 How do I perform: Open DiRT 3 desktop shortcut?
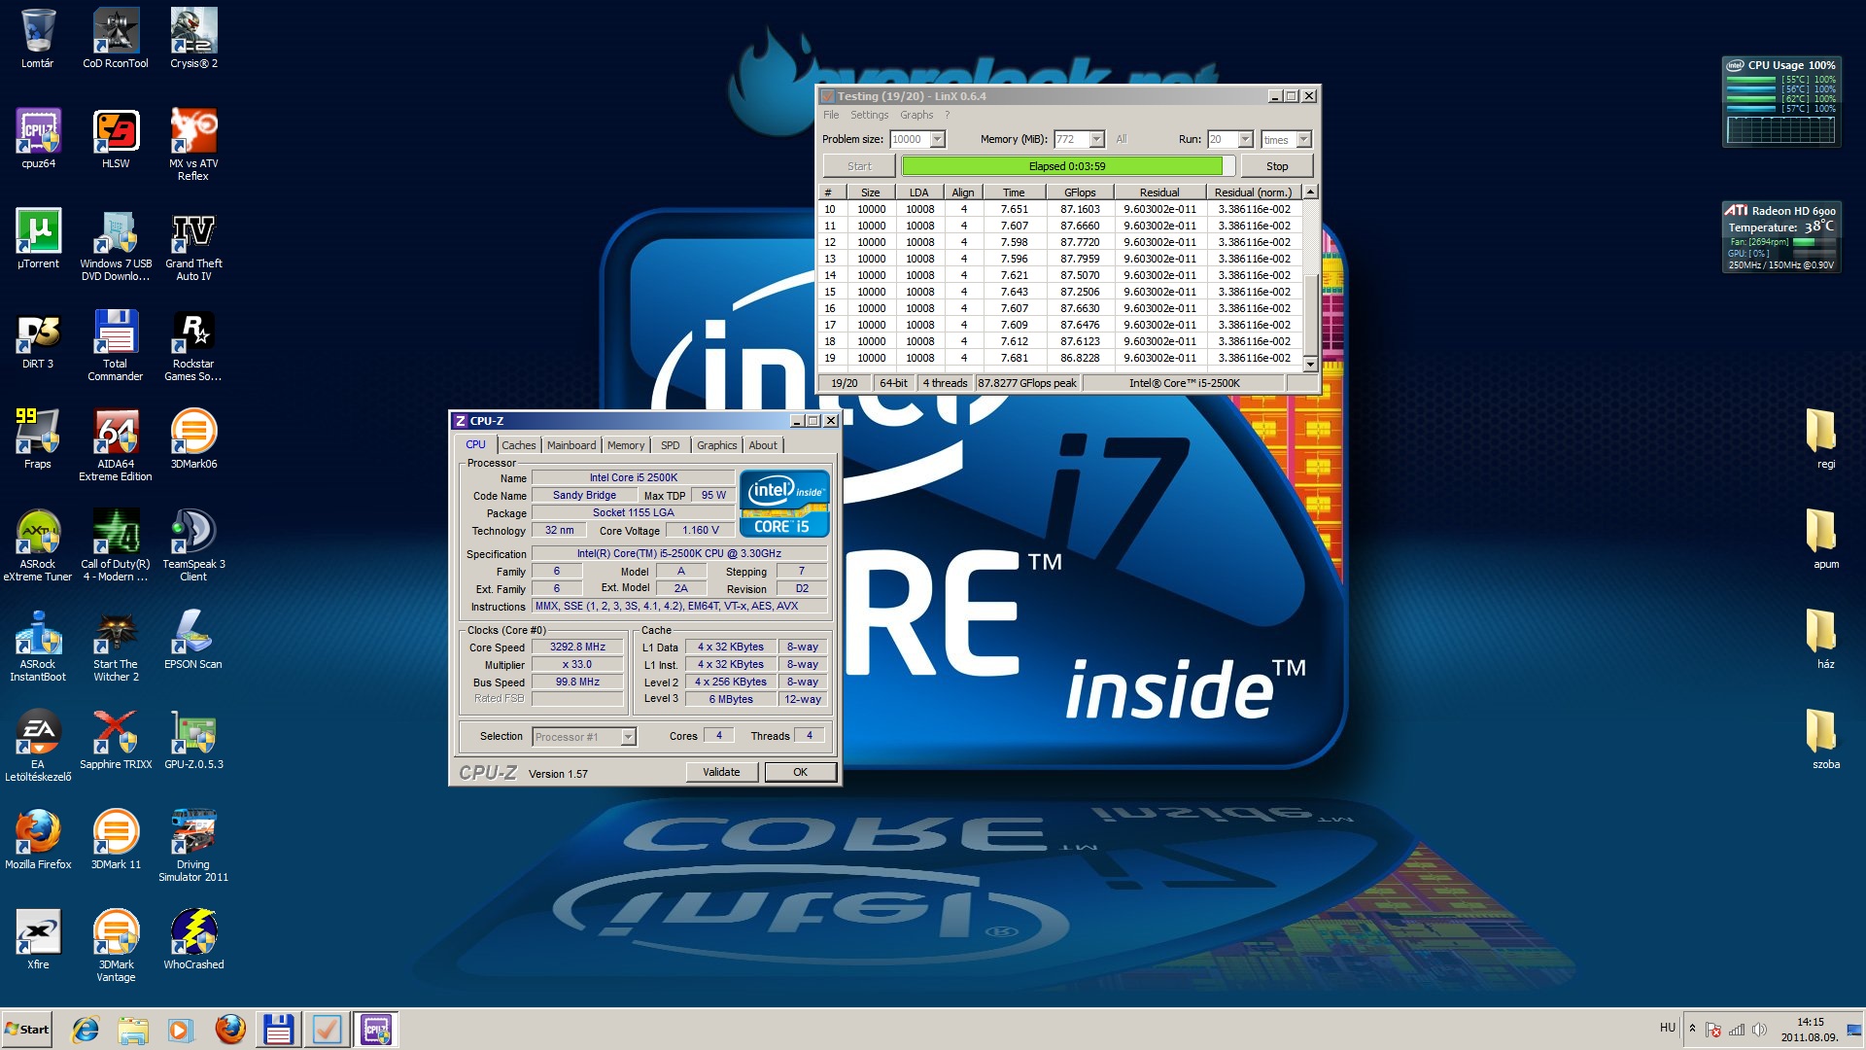click(x=38, y=339)
